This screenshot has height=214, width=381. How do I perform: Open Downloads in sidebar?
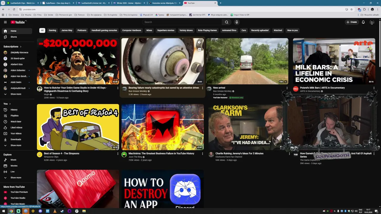click(17, 139)
